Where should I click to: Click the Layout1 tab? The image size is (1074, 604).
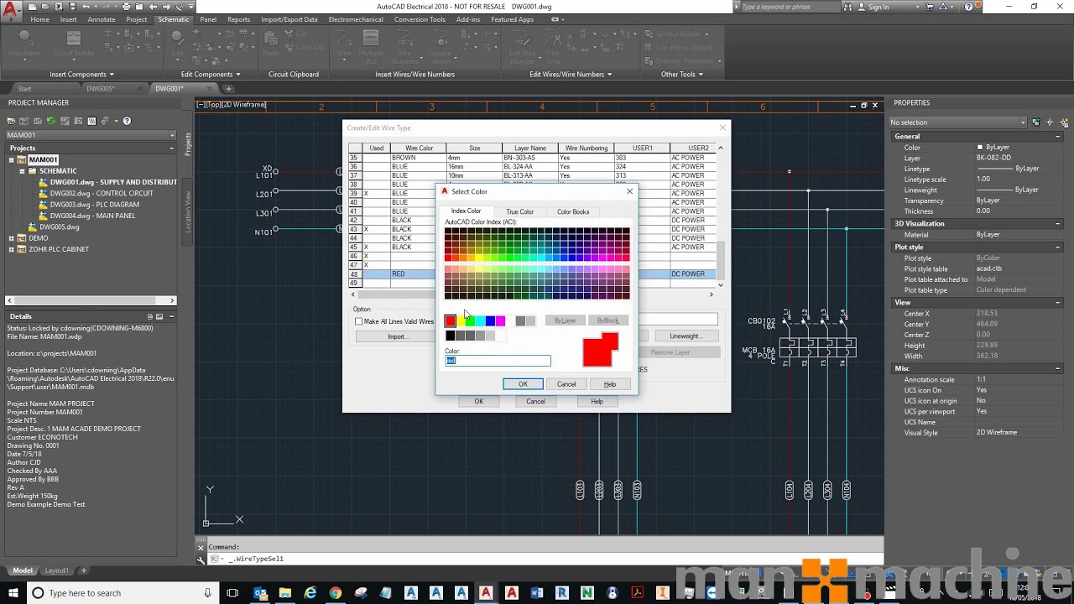click(x=56, y=570)
